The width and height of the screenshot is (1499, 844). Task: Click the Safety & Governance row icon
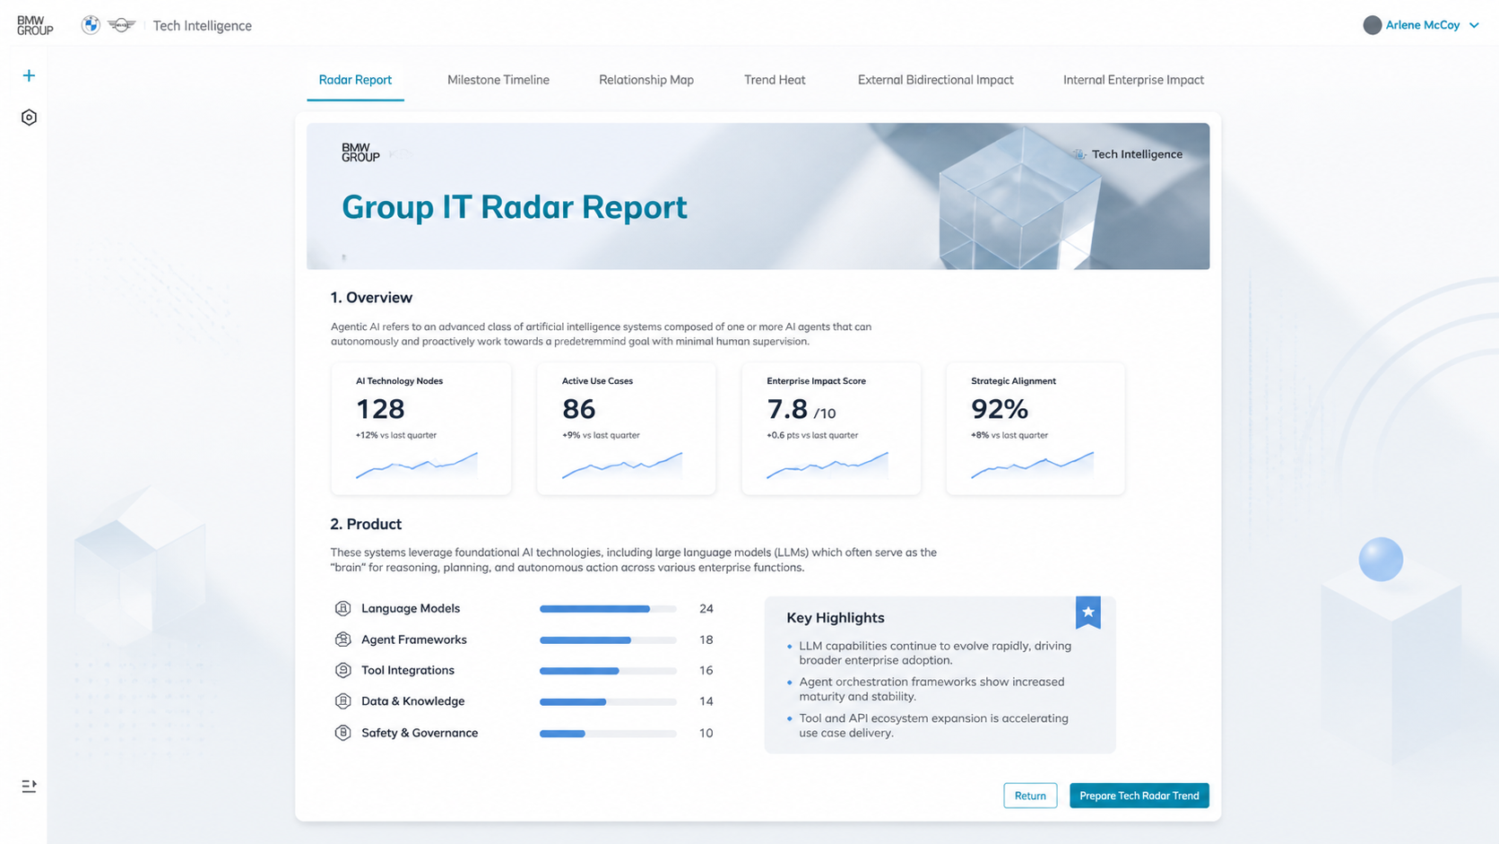coord(342,733)
